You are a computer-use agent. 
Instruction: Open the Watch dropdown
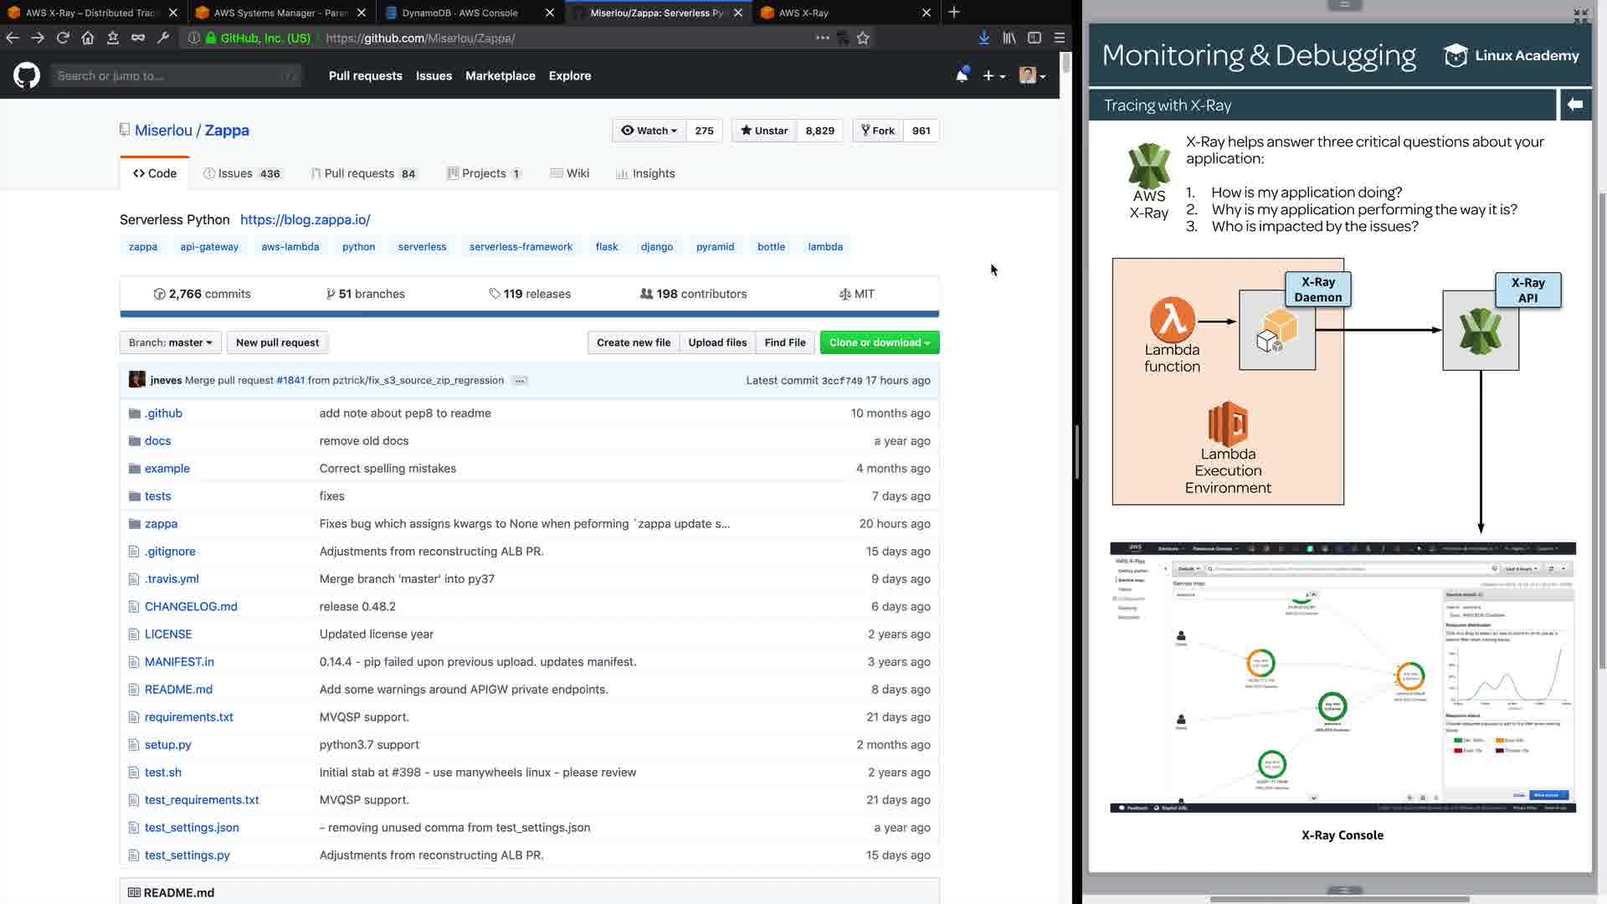(x=649, y=131)
